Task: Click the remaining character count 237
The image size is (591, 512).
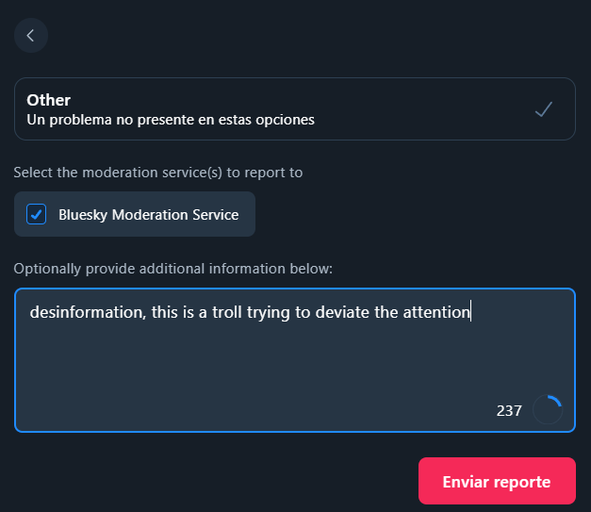Action: pyautogui.click(x=509, y=411)
